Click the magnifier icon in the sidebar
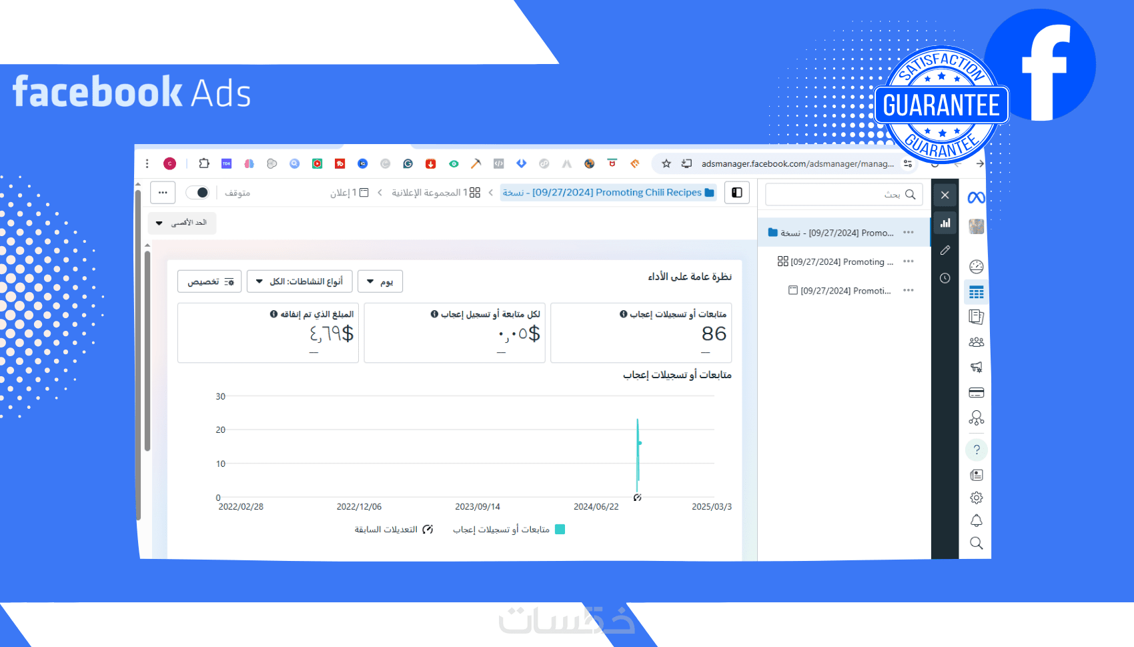Screen dimensions: 1134x647 [x=976, y=543]
